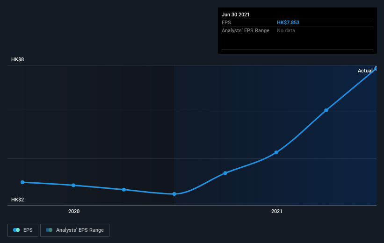Screen dimensions: 384x243
Task: Click the Jun 30 2021 tooltip date
Action: coord(236,14)
